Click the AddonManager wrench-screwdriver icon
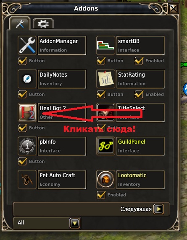Screen dimensions: 187x240 27,46
